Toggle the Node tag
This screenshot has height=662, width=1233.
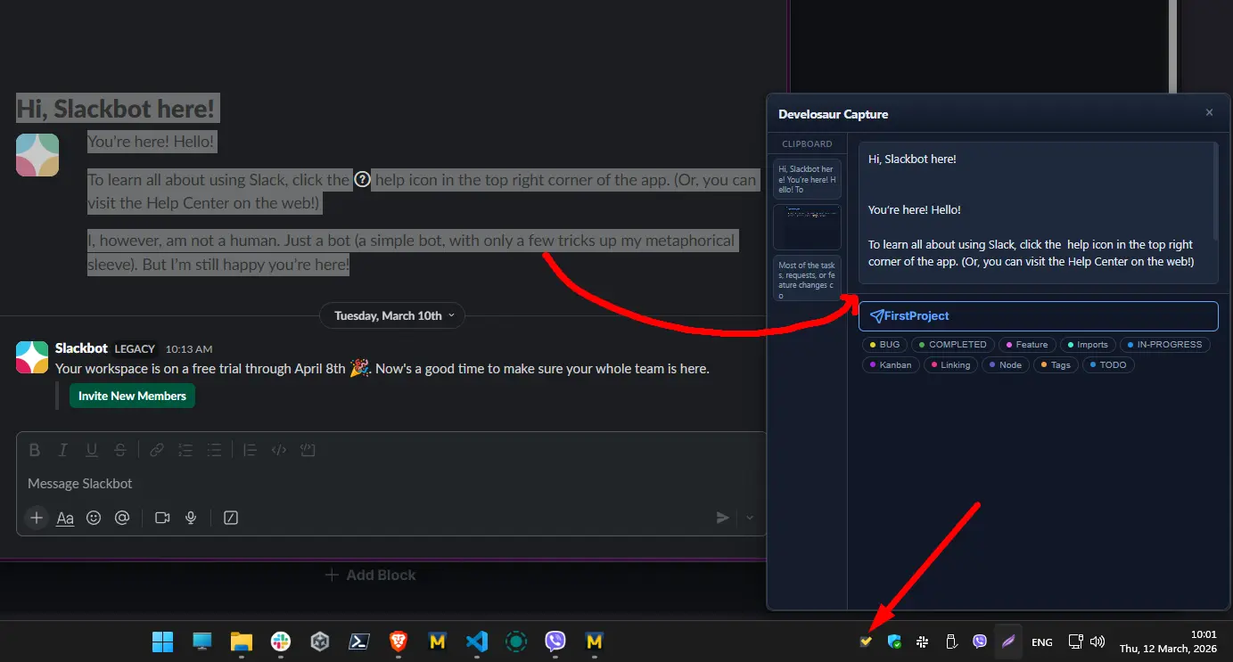[x=1006, y=365]
